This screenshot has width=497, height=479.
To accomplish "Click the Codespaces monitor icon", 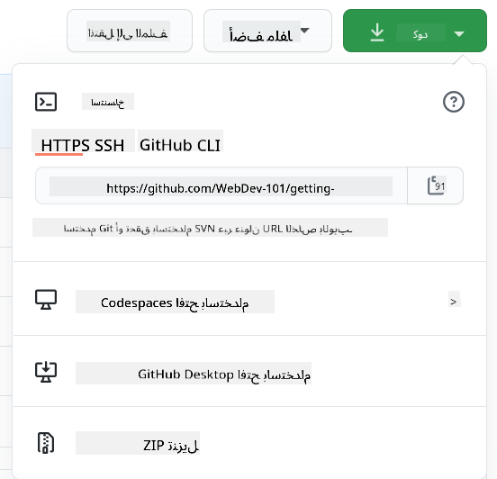I will click(x=46, y=300).
